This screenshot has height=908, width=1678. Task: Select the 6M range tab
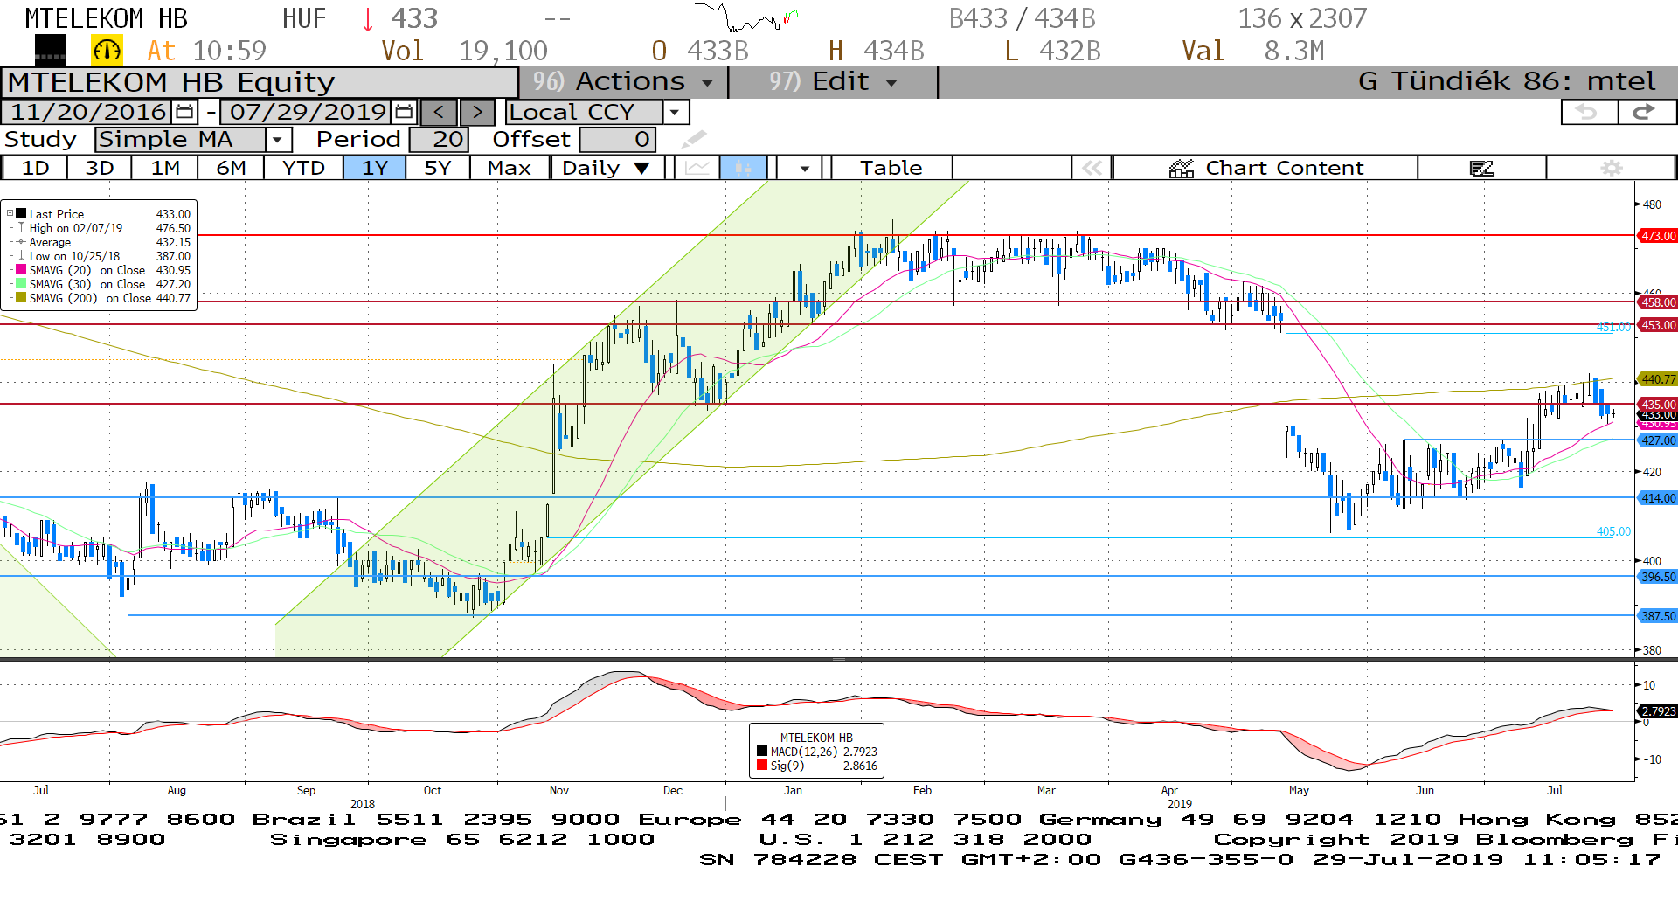point(231,168)
